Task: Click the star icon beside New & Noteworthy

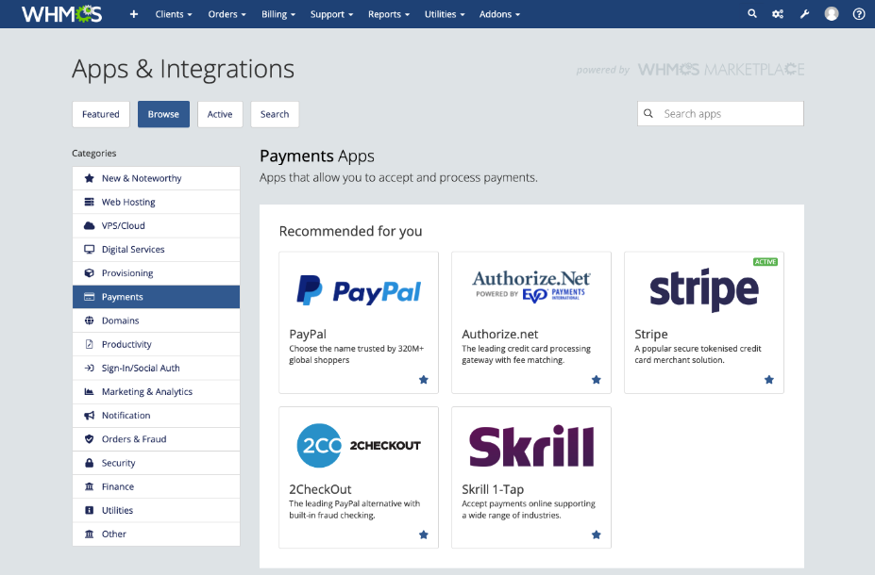Action: [x=89, y=178]
